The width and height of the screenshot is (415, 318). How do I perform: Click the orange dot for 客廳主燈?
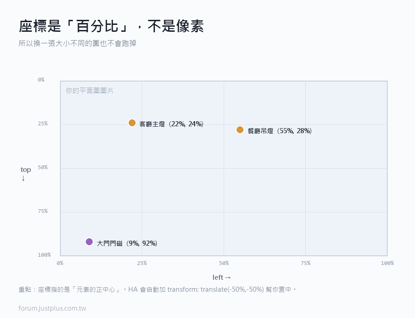click(x=132, y=123)
